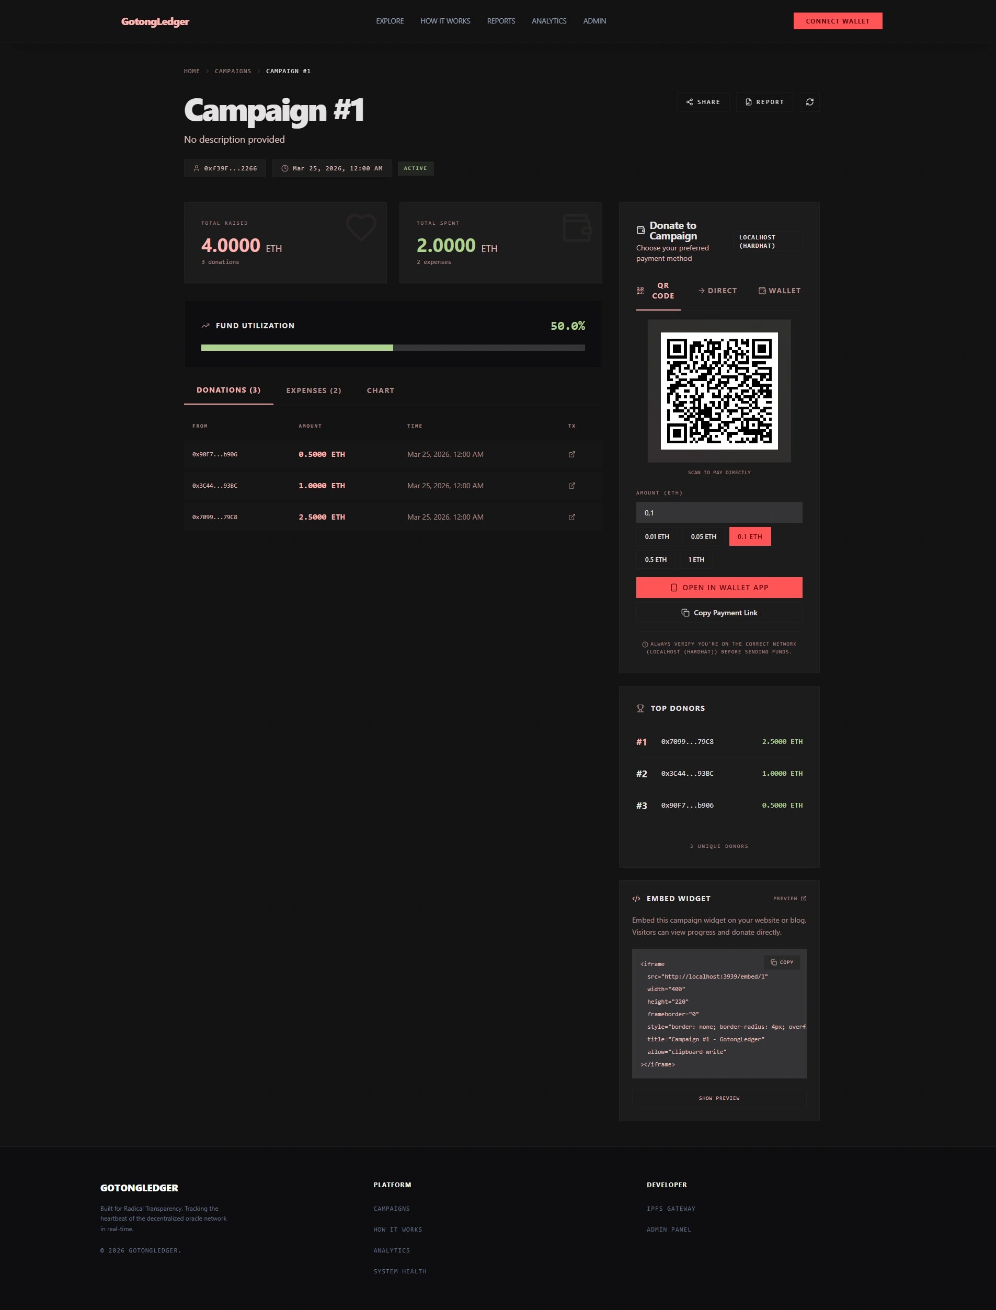
Task: Switch to the Direct payment method tab
Action: (718, 291)
